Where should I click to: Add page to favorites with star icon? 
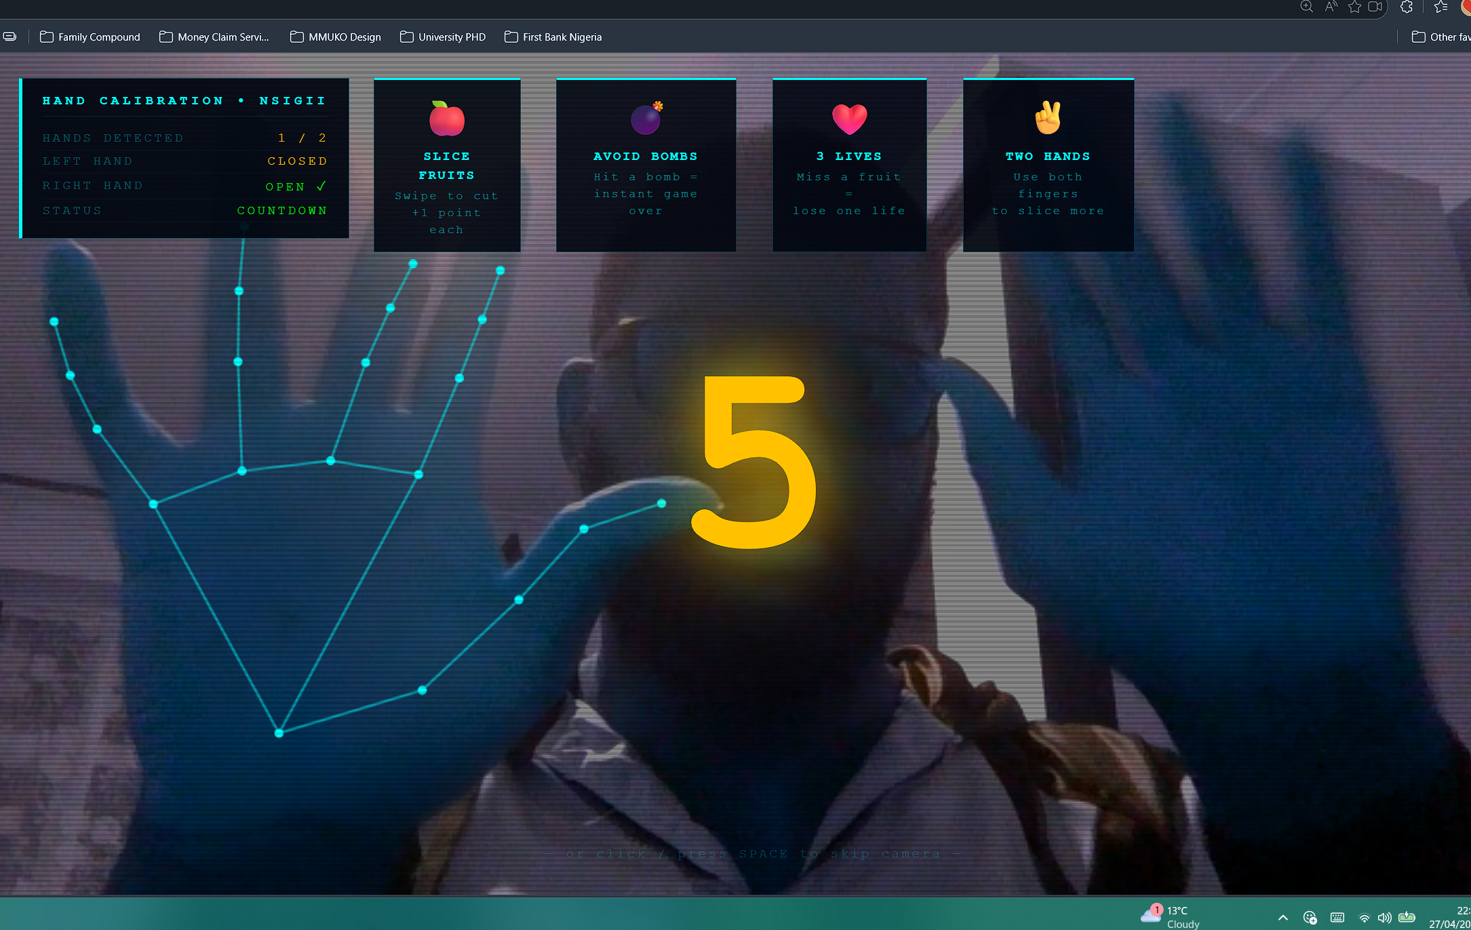point(1354,7)
